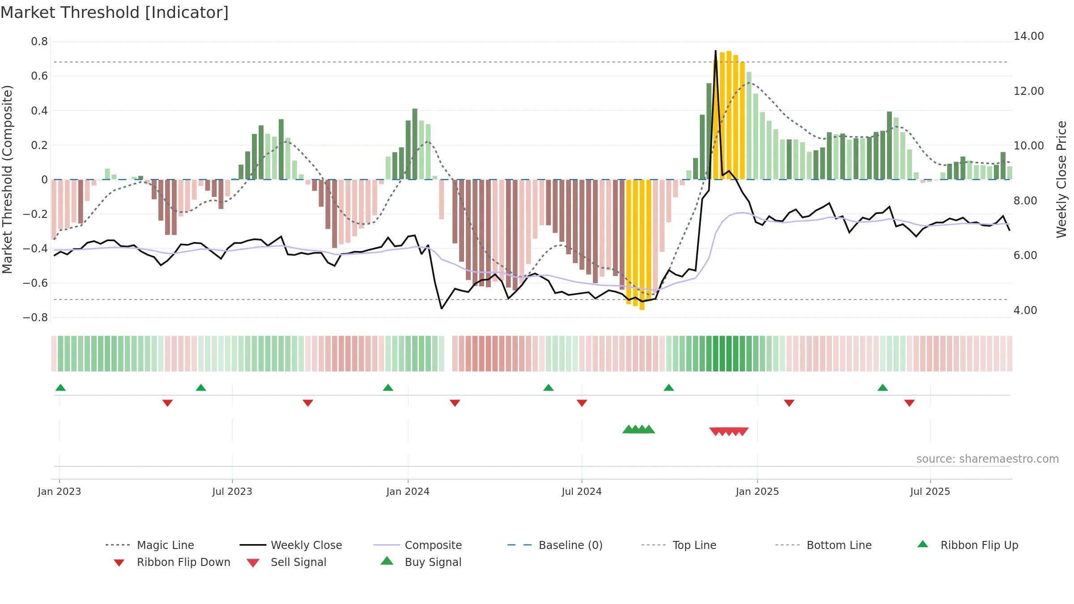Click the 4.00 right axis tick
Screen dimensions: 1074x604
tap(1025, 310)
